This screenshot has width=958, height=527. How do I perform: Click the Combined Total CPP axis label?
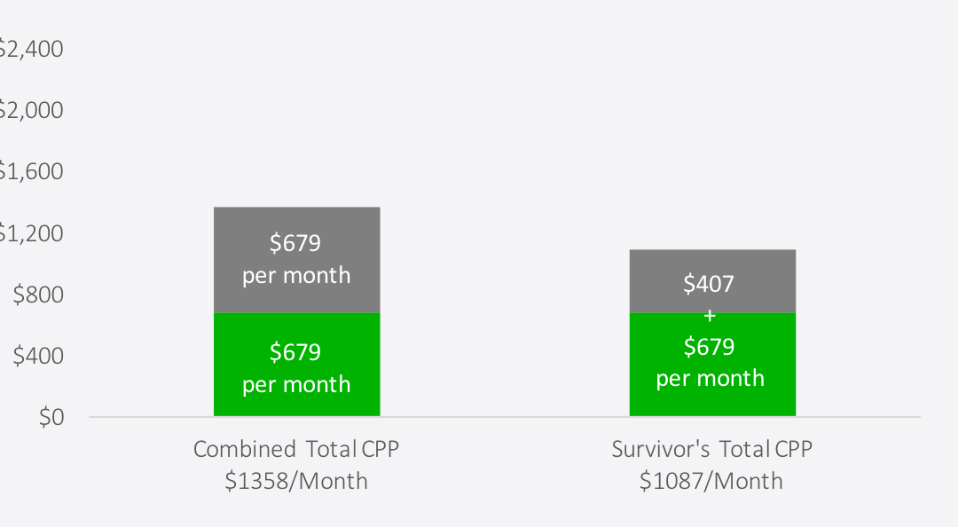tap(296, 449)
